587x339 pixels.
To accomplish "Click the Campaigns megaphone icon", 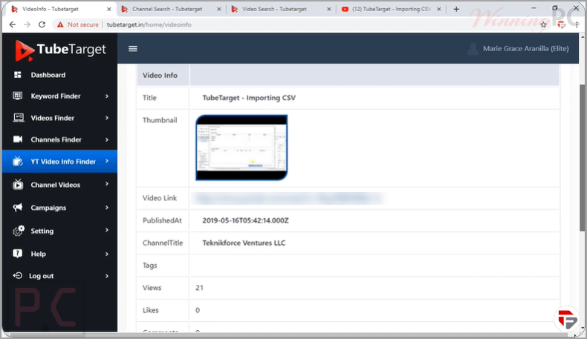I will tap(18, 208).
